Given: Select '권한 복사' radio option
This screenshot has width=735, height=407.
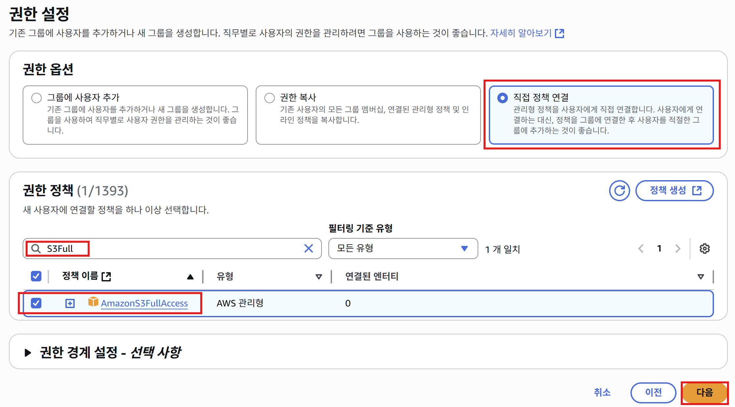Looking at the screenshot, I should (x=270, y=98).
